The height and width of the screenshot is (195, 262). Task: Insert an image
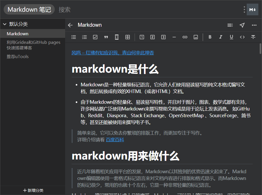(196, 37)
